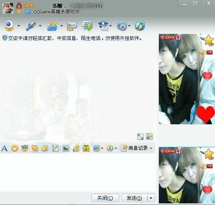Start a voice call with microphone icon
The width and height of the screenshot is (215, 205).
pos(30,25)
